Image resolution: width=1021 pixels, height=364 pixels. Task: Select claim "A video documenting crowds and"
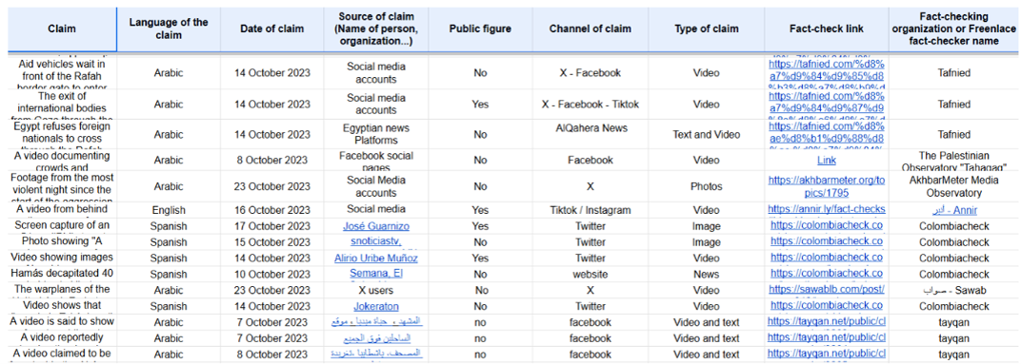coord(62,160)
